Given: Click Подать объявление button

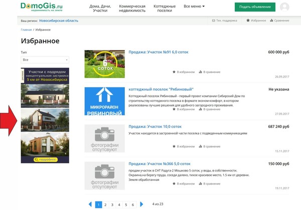Looking at the screenshot, I should [x=255, y=7].
